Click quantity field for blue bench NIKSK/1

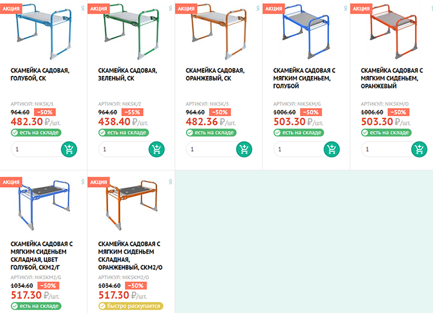click(x=36, y=149)
